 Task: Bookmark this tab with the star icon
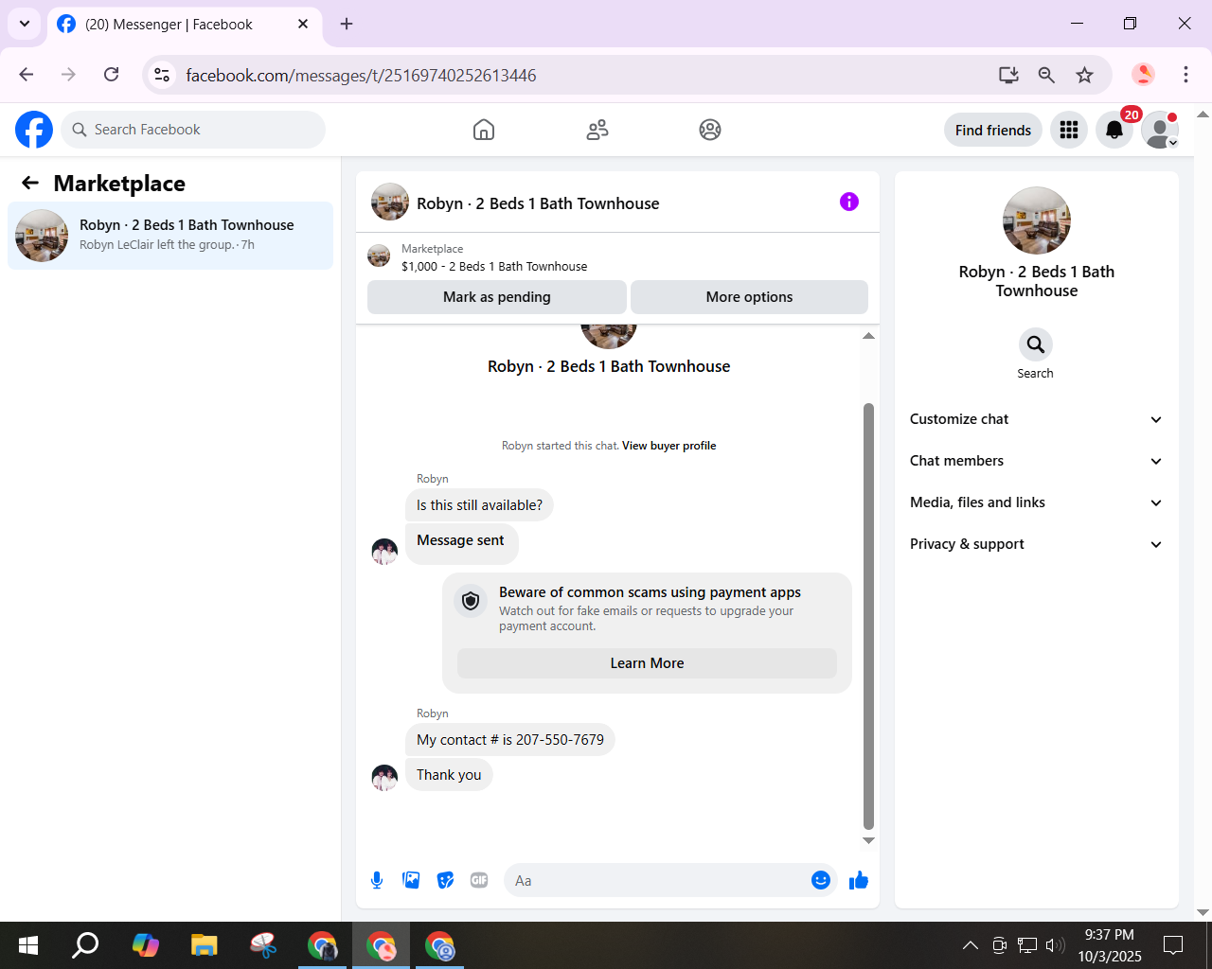pos(1085,75)
